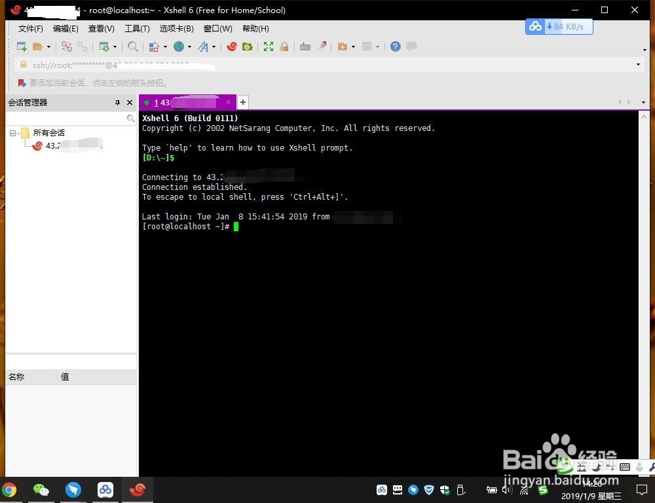This screenshot has width=655, height=503.
Task: Expand the Properties icon dropdown arrow
Action: pos(115,47)
